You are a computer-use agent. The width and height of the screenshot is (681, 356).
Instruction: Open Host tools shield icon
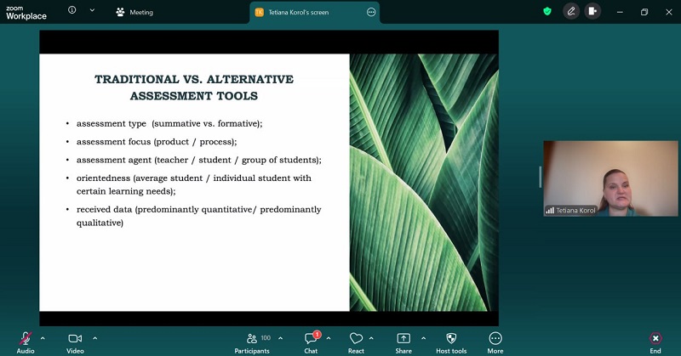tap(451, 339)
